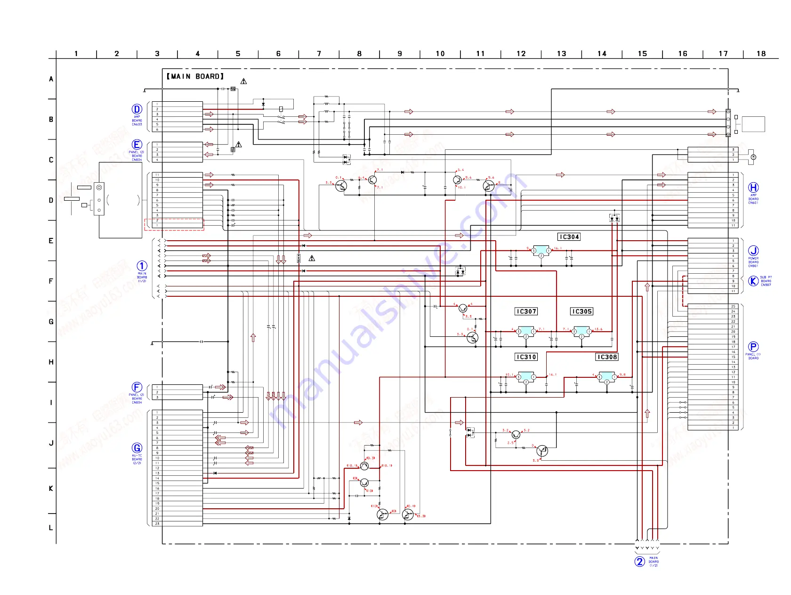Click grid row letter A
Screen dimensions: 791x595
click(x=51, y=79)
